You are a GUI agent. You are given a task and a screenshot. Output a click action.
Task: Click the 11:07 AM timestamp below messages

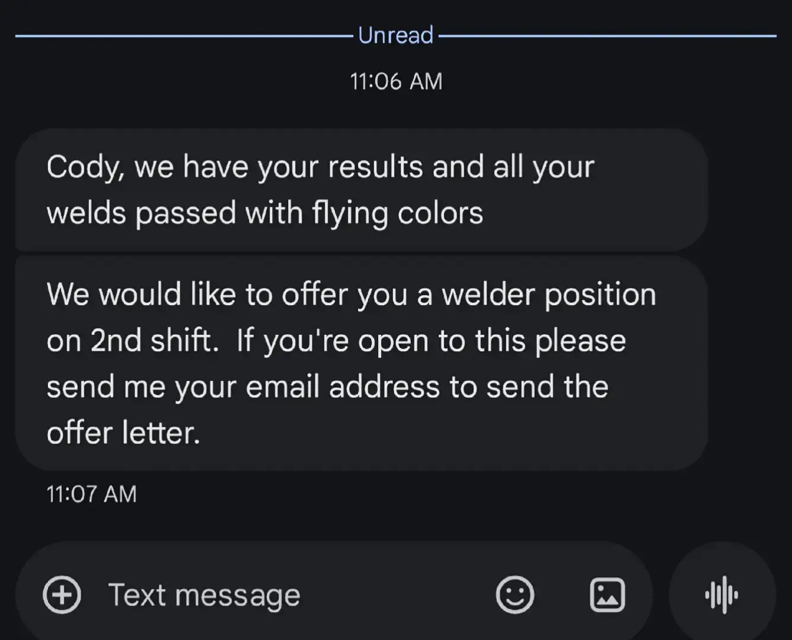[x=91, y=494]
